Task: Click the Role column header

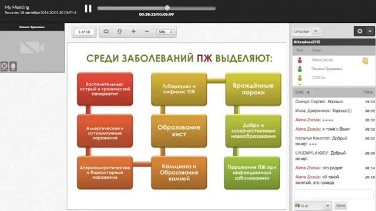Action: pos(300,50)
